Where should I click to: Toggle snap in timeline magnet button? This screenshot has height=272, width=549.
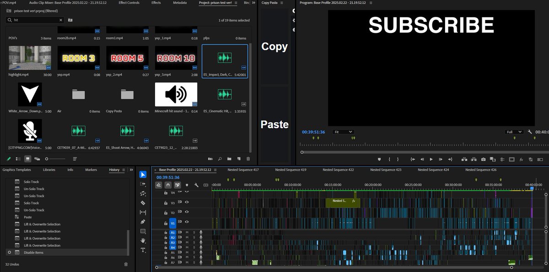(x=168, y=185)
